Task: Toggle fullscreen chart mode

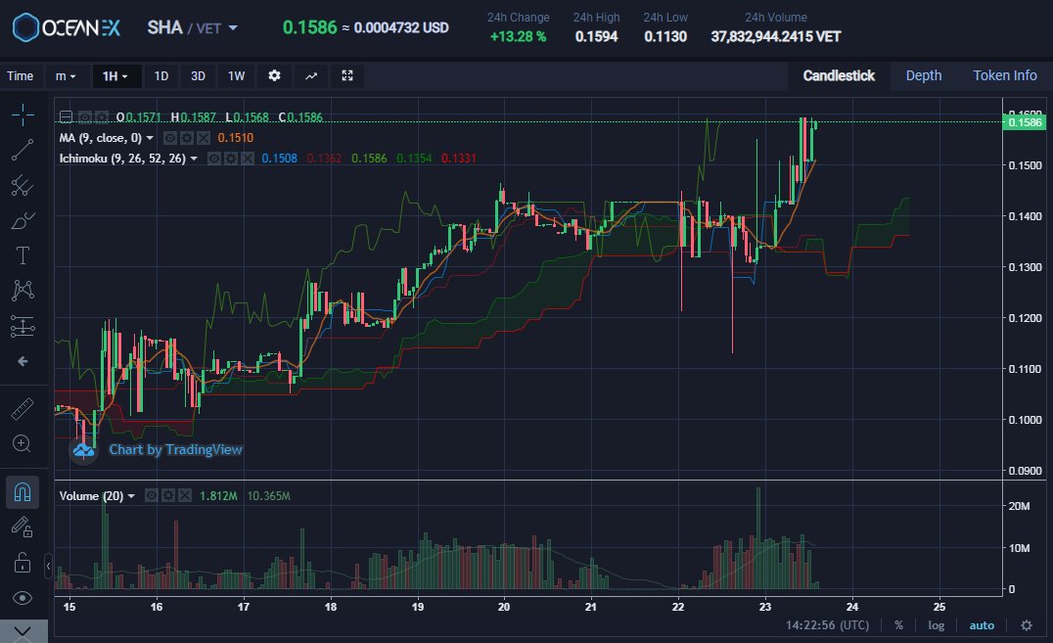Action: coord(346,75)
